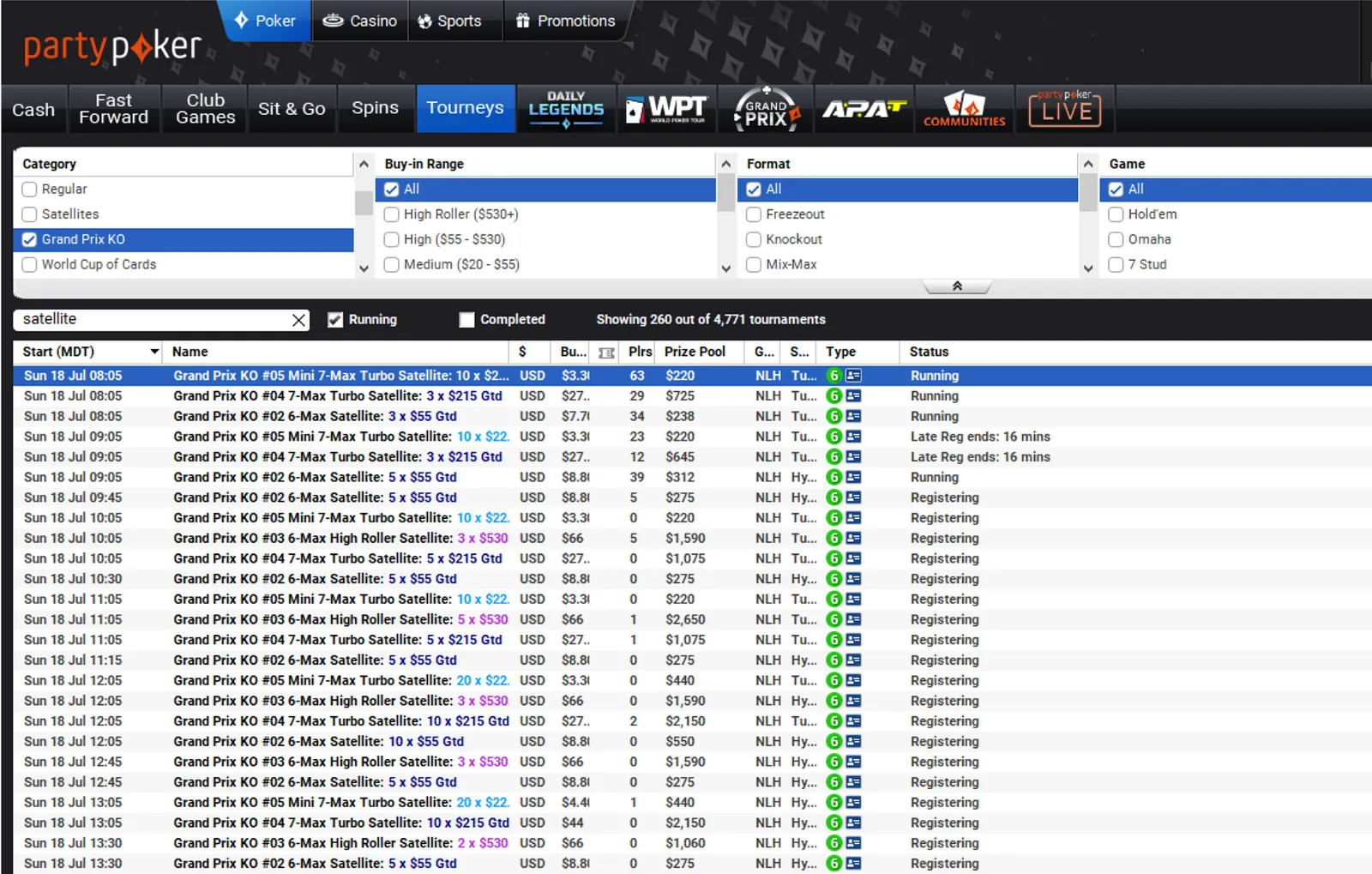
Task: Open the Communities icon
Action: point(964,109)
